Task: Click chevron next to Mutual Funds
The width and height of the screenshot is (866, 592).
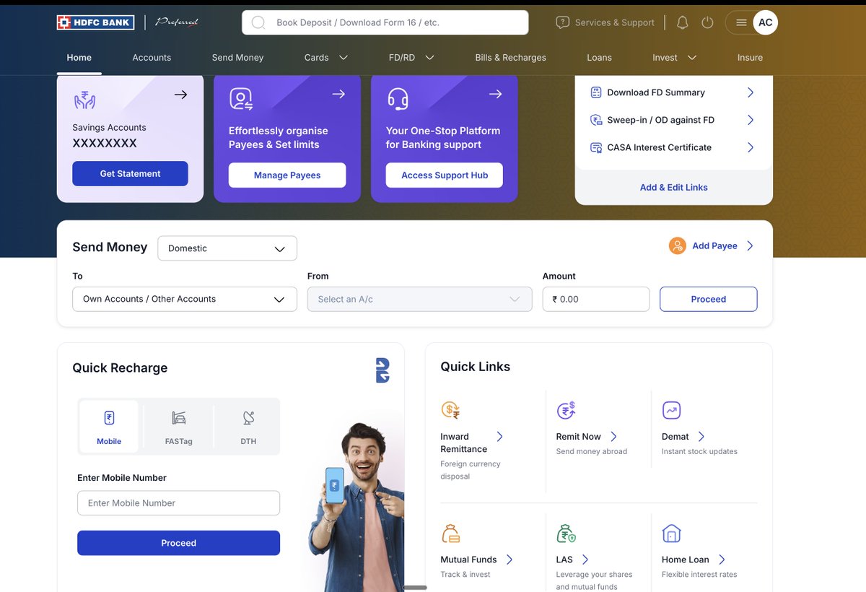Action: (509, 560)
